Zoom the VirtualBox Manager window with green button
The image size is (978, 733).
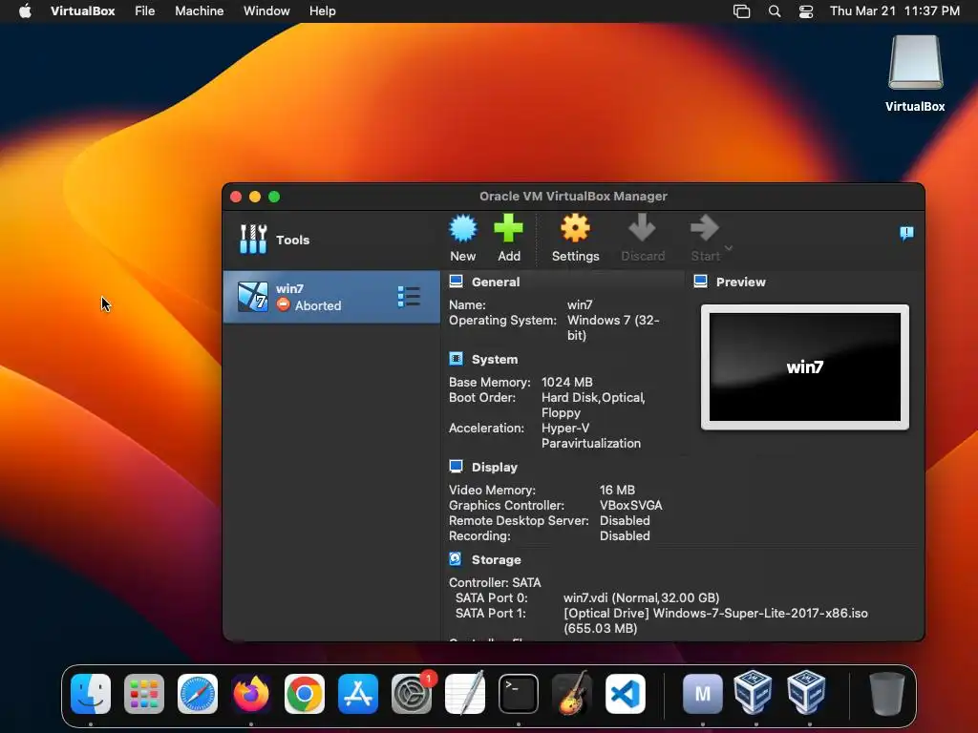tap(274, 197)
